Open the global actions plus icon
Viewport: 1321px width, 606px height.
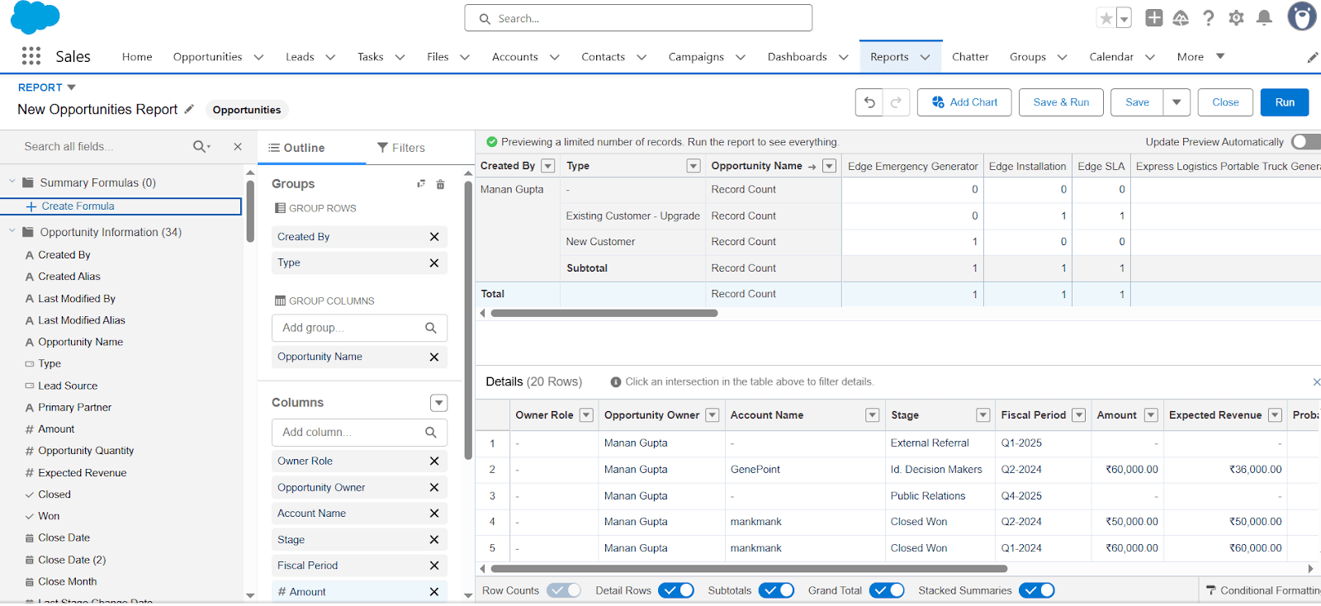click(1154, 18)
